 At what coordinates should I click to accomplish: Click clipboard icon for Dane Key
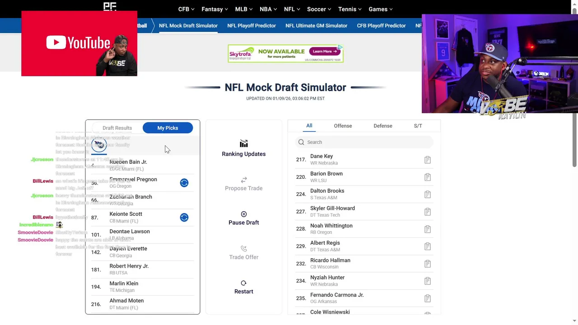(x=428, y=160)
